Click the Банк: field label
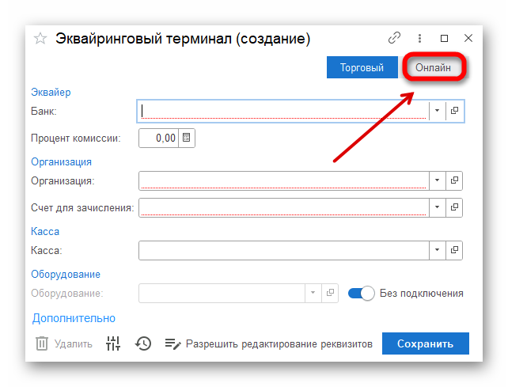The width and height of the screenshot is (508, 387). pos(44,111)
